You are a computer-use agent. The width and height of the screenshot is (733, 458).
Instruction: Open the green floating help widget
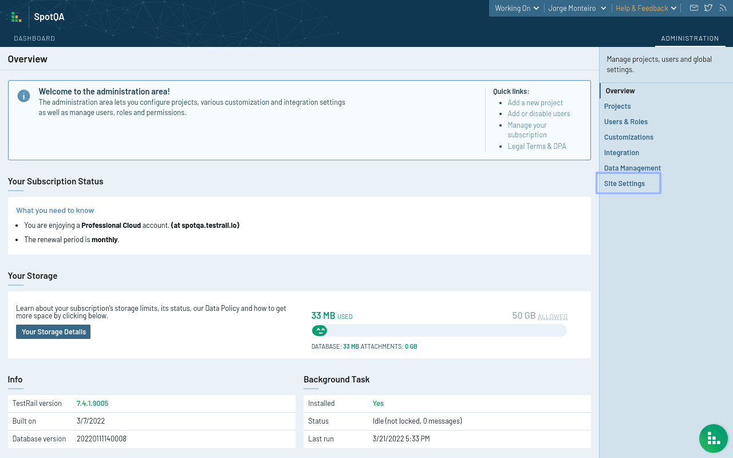(x=713, y=439)
